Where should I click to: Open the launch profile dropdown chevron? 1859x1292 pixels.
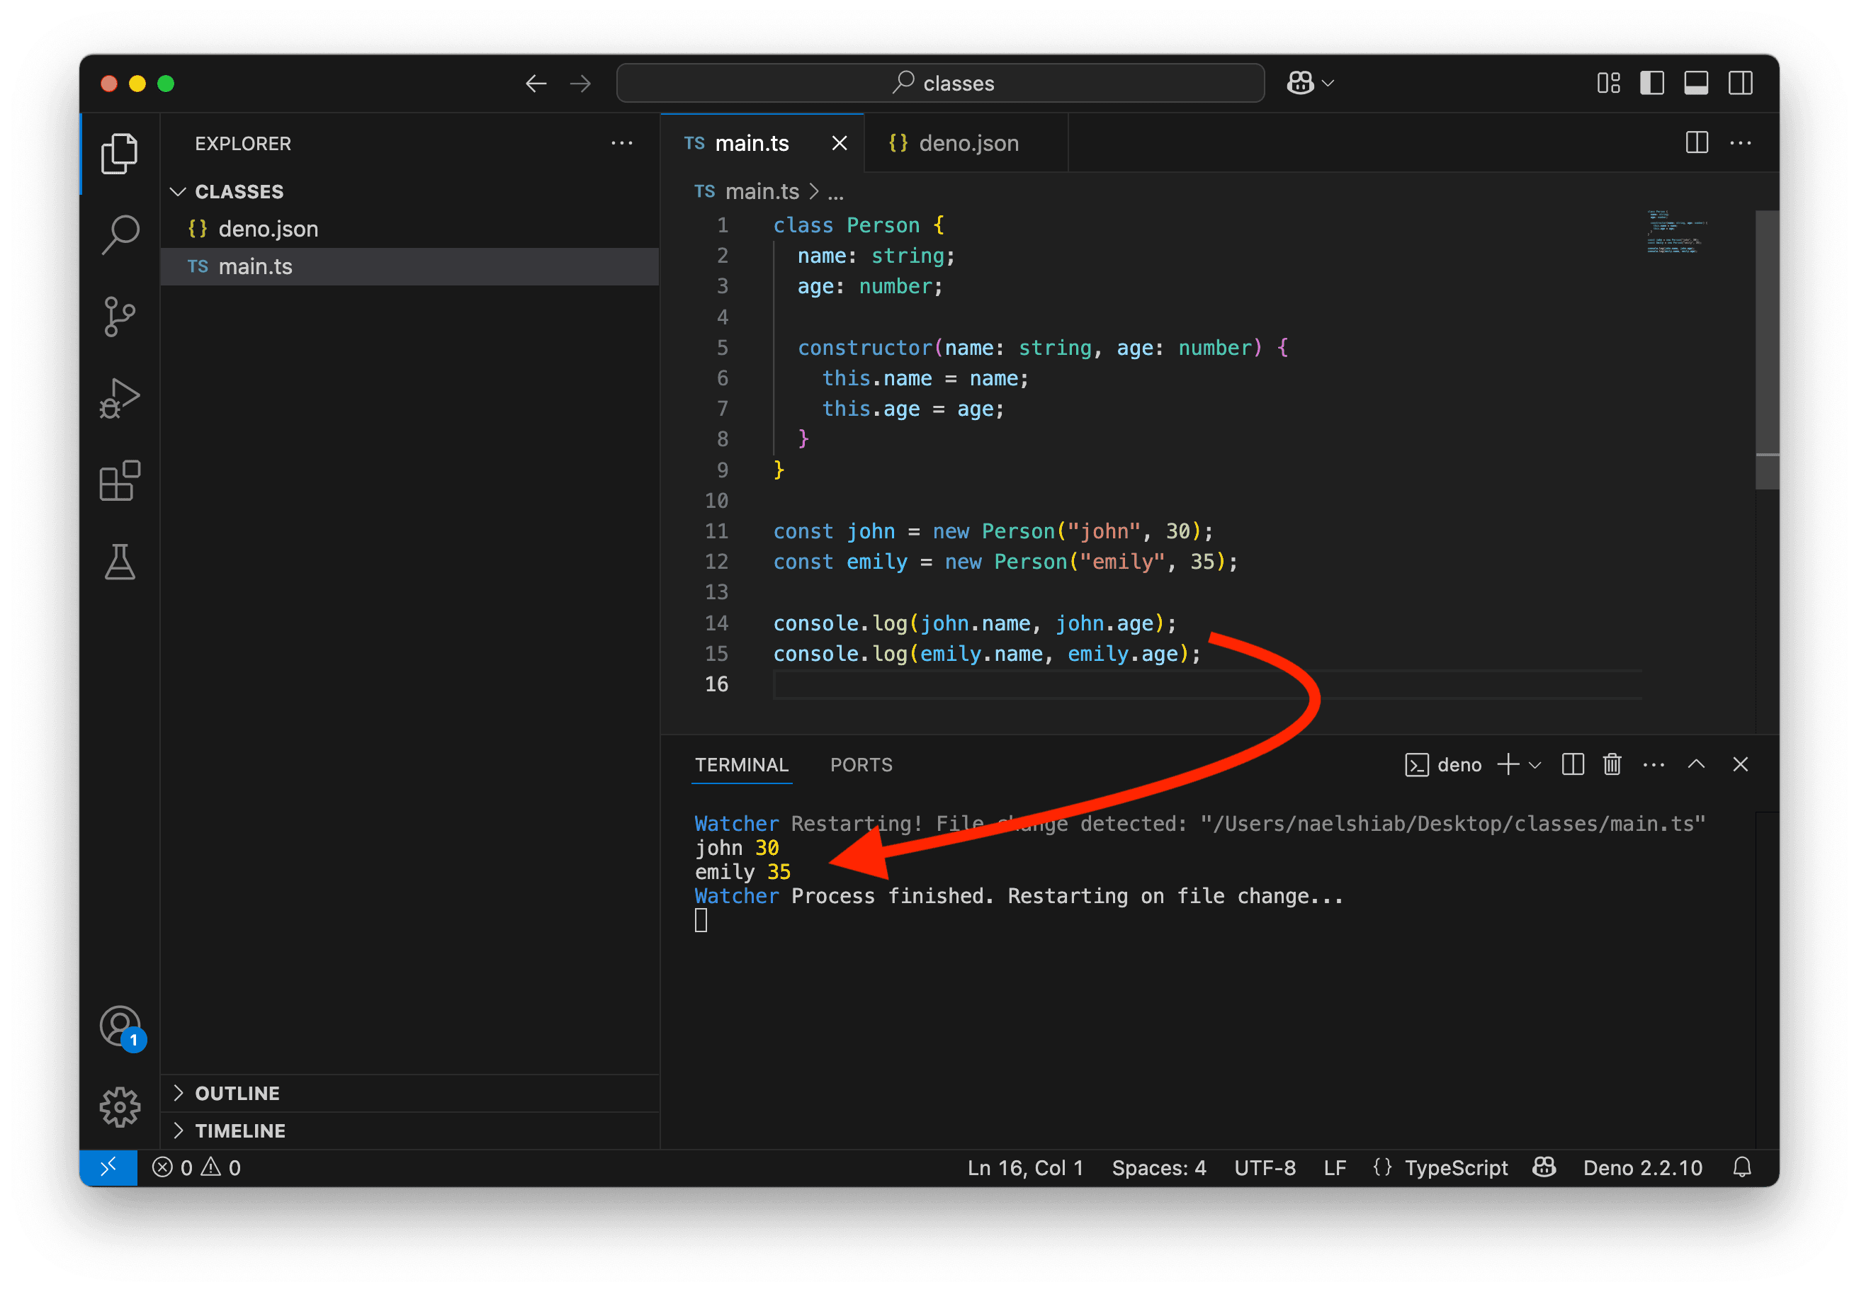click(1535, 764)
